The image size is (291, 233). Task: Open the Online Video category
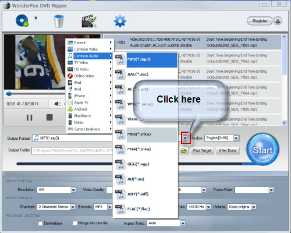pyautogui.click(x=90, y=76)
